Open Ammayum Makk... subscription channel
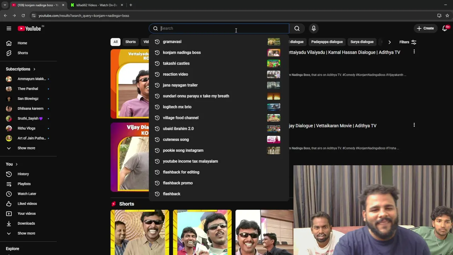Image resolution: width=453 pixels, height=255 pixels. click(28, 79)
